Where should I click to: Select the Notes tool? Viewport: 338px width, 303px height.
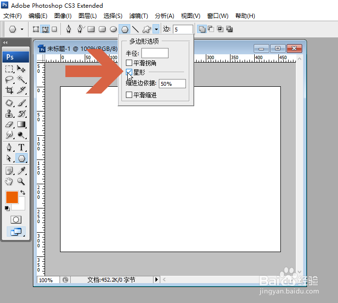[x=9, y=171]
